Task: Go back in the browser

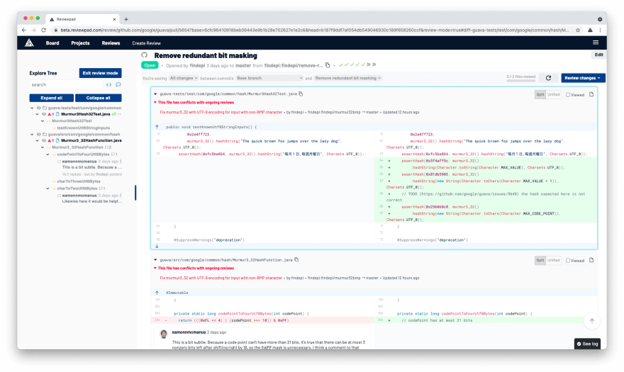Action: point(24,30)
